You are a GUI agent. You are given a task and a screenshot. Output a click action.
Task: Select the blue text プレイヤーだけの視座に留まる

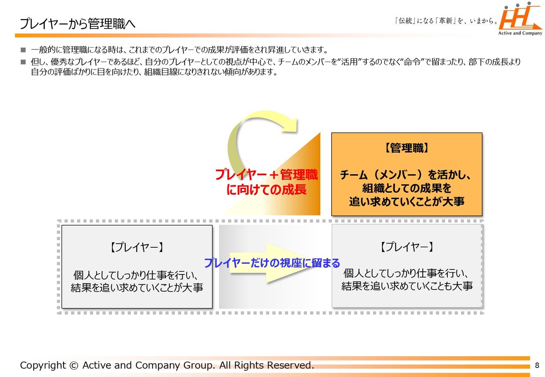point(272,263)
